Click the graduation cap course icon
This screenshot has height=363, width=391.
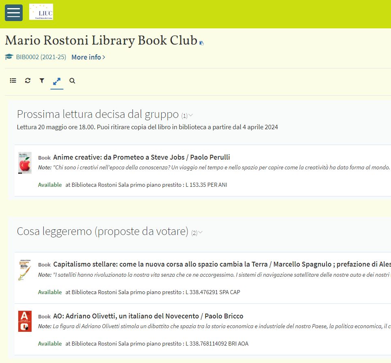coord(9,57)
